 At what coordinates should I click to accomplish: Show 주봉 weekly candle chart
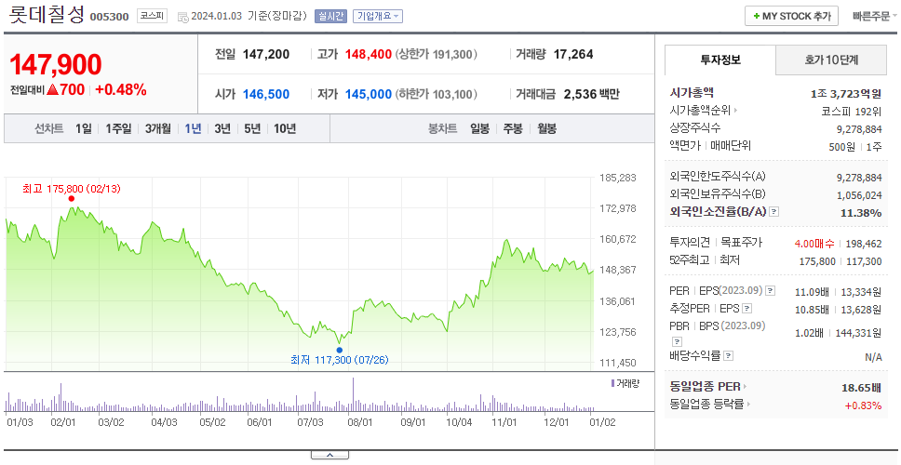click(x=513, y=128)
